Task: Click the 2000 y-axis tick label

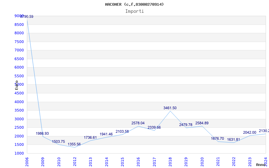Action: (x=19, y=136)
